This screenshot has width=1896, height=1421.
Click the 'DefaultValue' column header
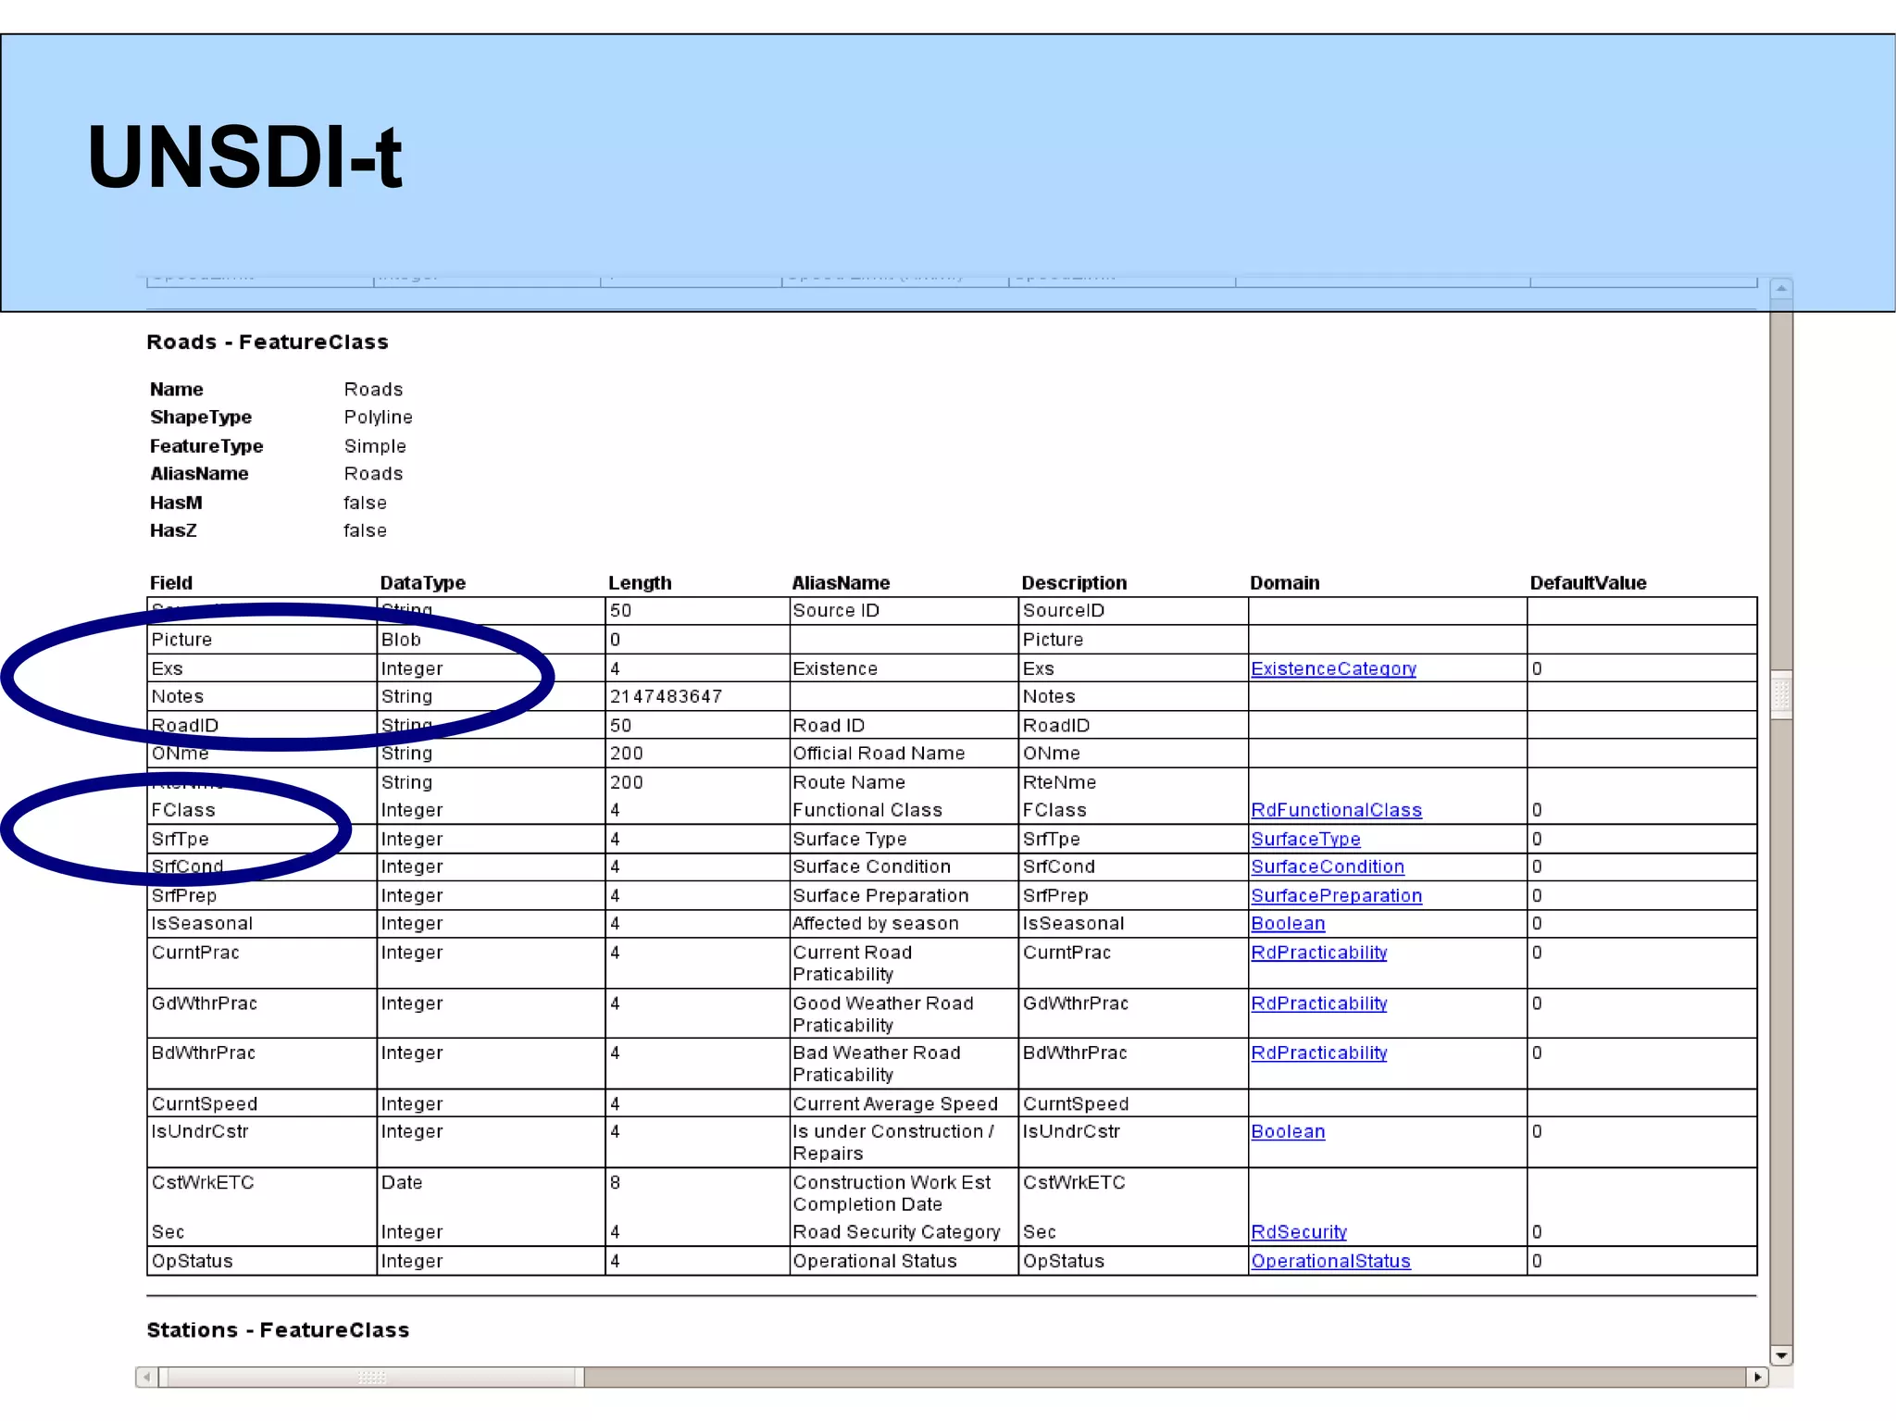(1588, 583)
